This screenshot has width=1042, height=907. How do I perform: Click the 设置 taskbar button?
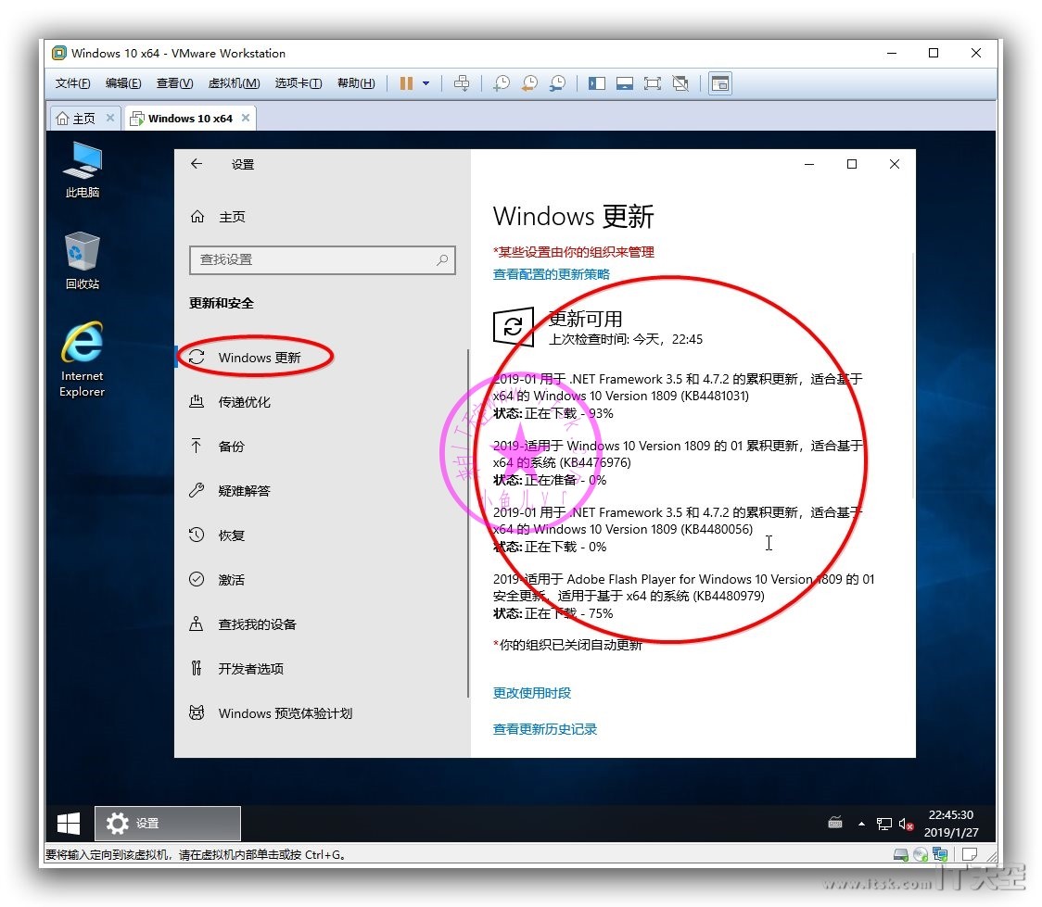(168, 824)
